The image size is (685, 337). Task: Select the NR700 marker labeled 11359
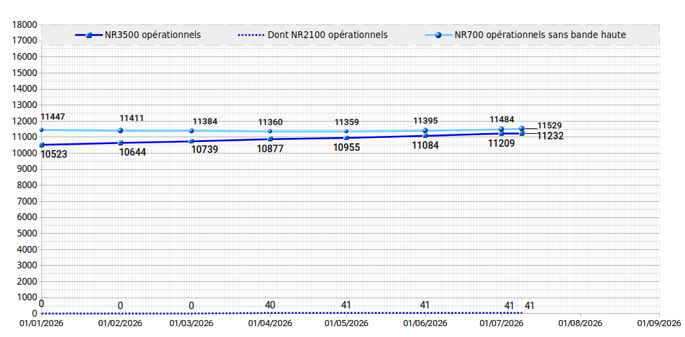[346, 131]
